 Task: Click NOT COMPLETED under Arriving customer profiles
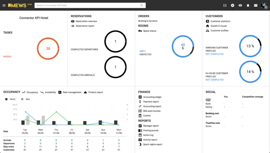coord(214,54)
